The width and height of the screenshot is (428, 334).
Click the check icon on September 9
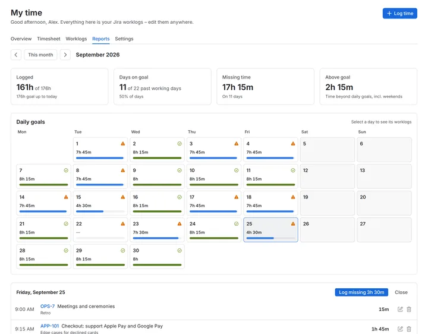tap(180, 171)
